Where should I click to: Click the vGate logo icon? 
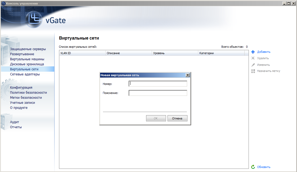pyautogui.click(x=34, y=20)
